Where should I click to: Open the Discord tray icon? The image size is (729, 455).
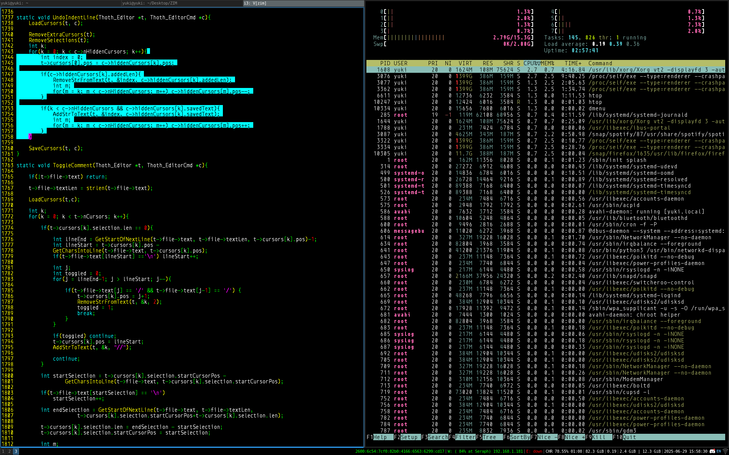712,451
